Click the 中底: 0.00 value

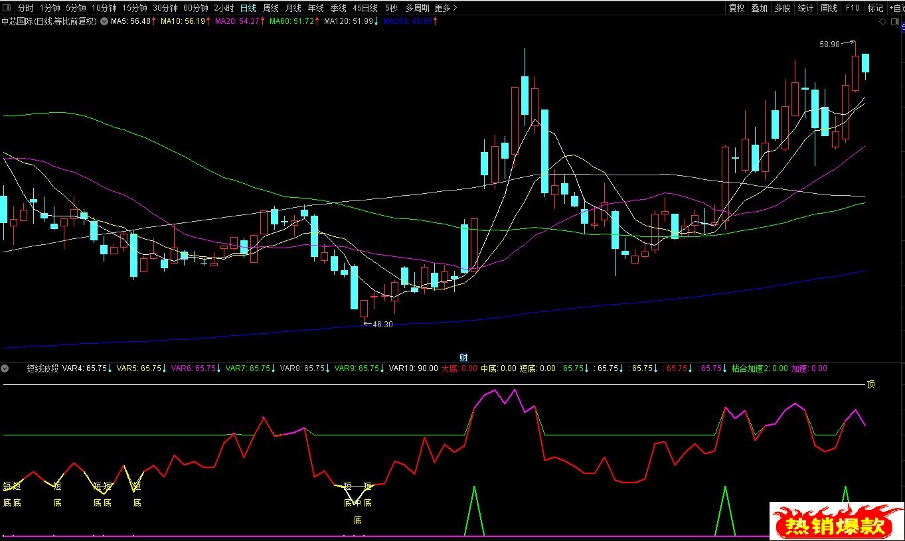coord(499,368)
